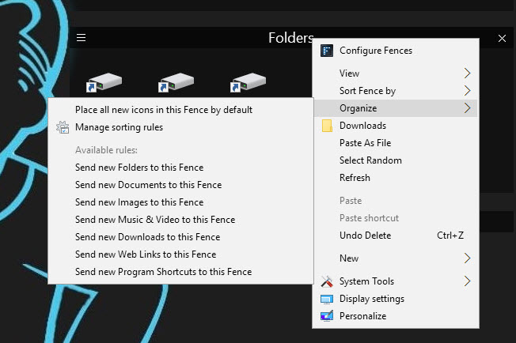Expand the System Tools submenu arrow
The width and height of the screenshot is (516, 343).
[x=467, y=281]
